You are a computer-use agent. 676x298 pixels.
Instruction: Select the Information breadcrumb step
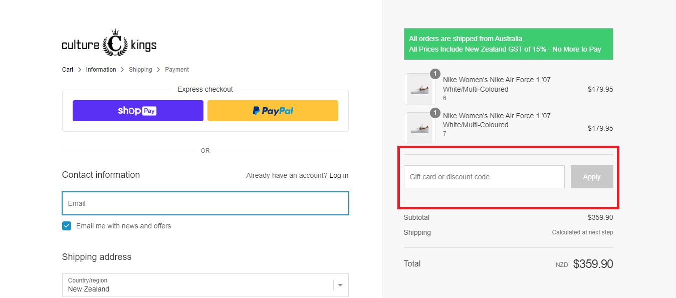coord(101,70)
